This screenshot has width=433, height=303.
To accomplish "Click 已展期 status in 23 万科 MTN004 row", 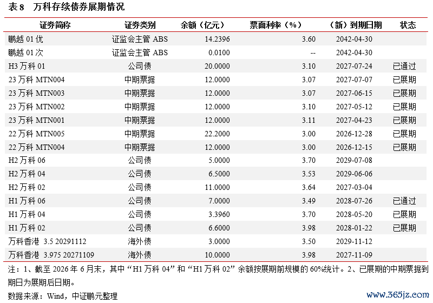I will point(404,80).
